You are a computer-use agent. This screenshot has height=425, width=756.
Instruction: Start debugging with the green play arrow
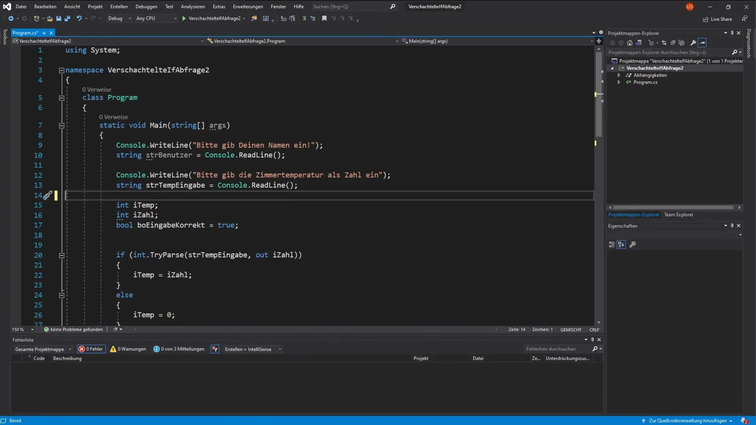pos(184,18)
